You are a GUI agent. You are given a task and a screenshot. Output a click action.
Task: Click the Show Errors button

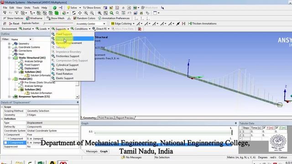pyautogui.click(x=92, y=8)
